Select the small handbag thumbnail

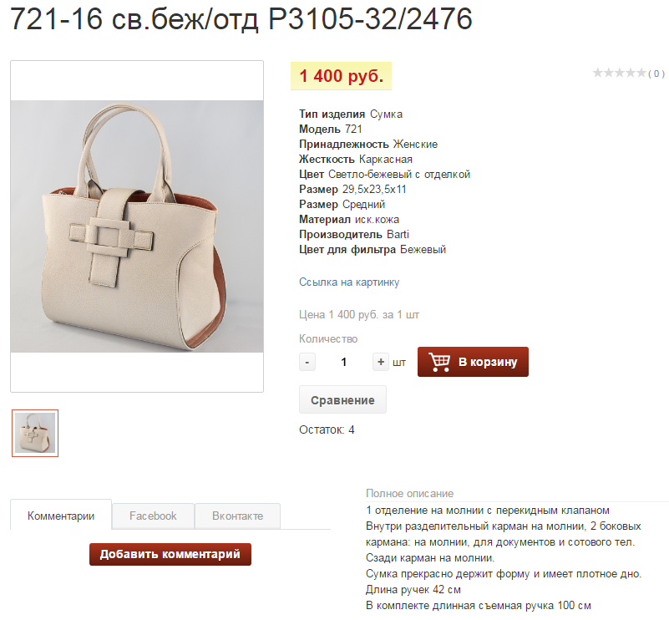tap(35, 433)
